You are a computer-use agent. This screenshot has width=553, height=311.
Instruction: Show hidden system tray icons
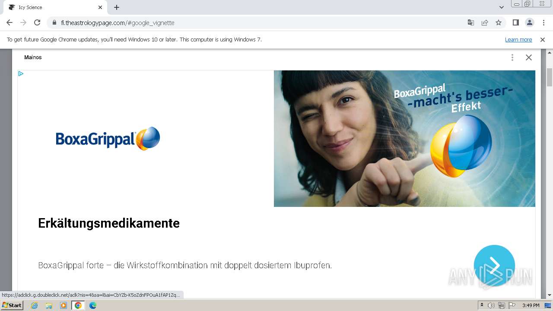(482, 305)
